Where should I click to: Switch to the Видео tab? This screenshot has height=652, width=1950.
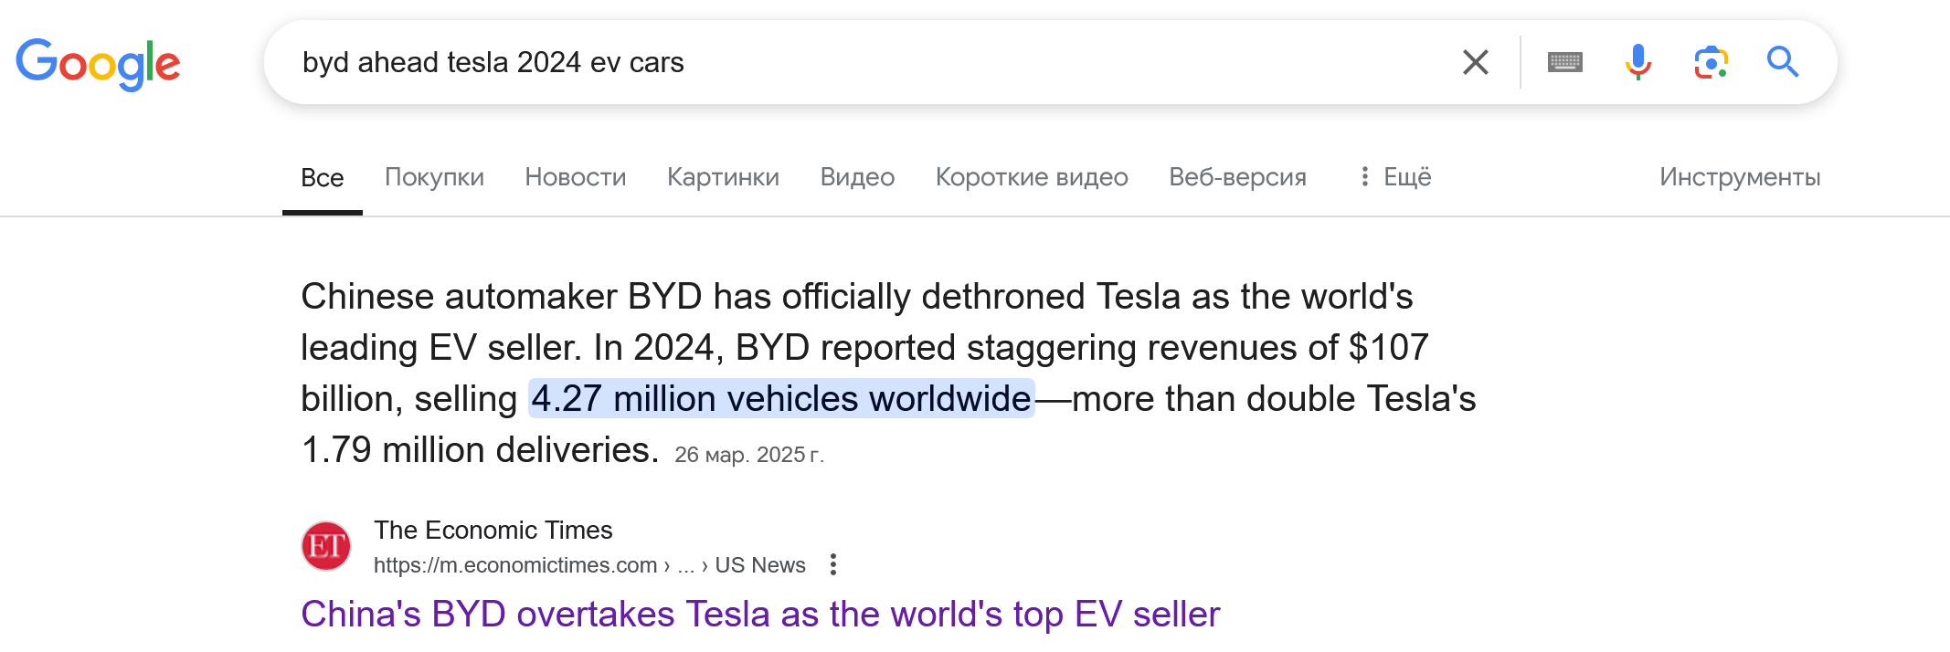point(857,177)
